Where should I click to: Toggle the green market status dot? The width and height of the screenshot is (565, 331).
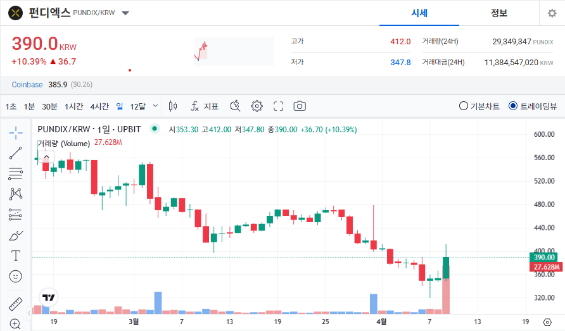(x=155, y=128)
